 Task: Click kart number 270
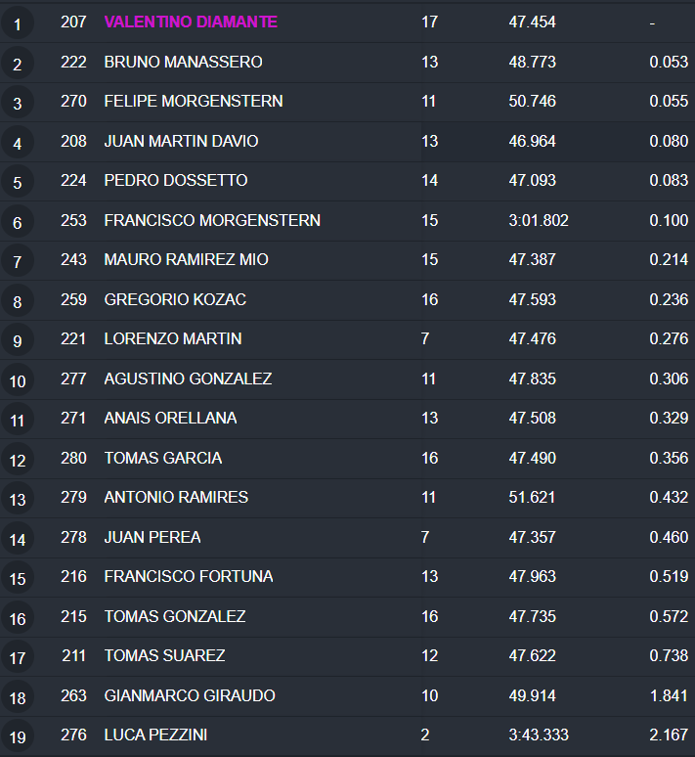73,101
